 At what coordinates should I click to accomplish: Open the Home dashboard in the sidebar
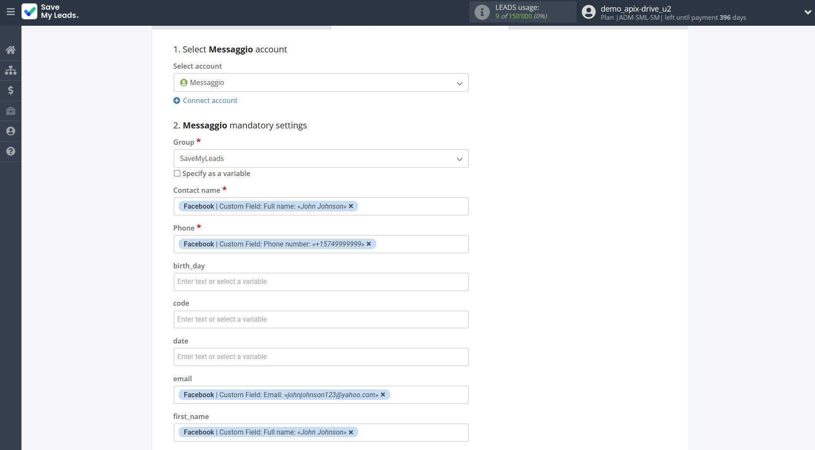click(10, 49)
